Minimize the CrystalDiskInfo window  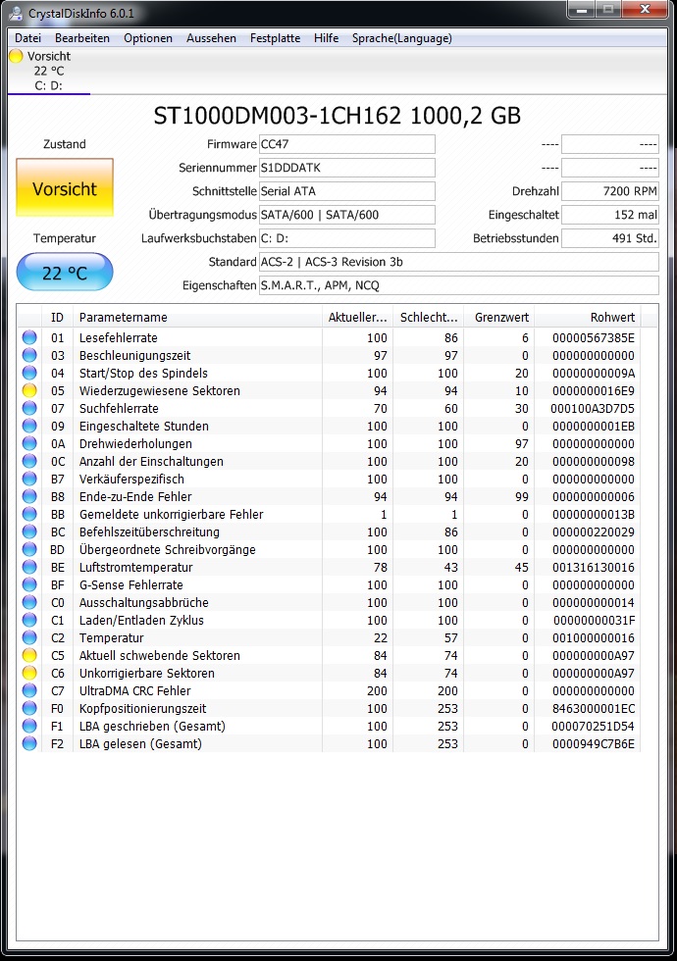click(x=582, y=10)
